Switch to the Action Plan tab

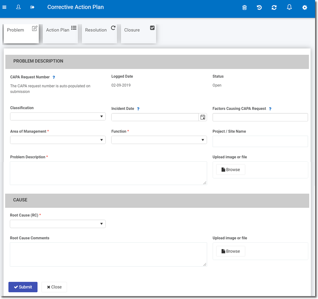pyautogui.click(x=60, y=34)
